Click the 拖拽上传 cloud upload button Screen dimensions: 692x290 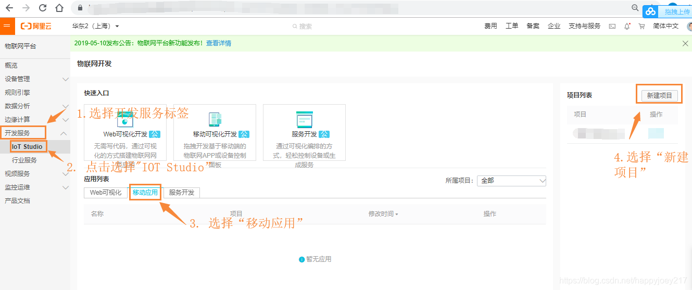coord(667,11)
